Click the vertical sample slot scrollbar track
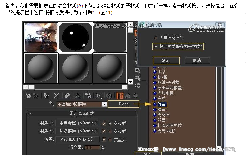Image resolution: width=246 pixels, height=155 pixels. click(130, 56)
